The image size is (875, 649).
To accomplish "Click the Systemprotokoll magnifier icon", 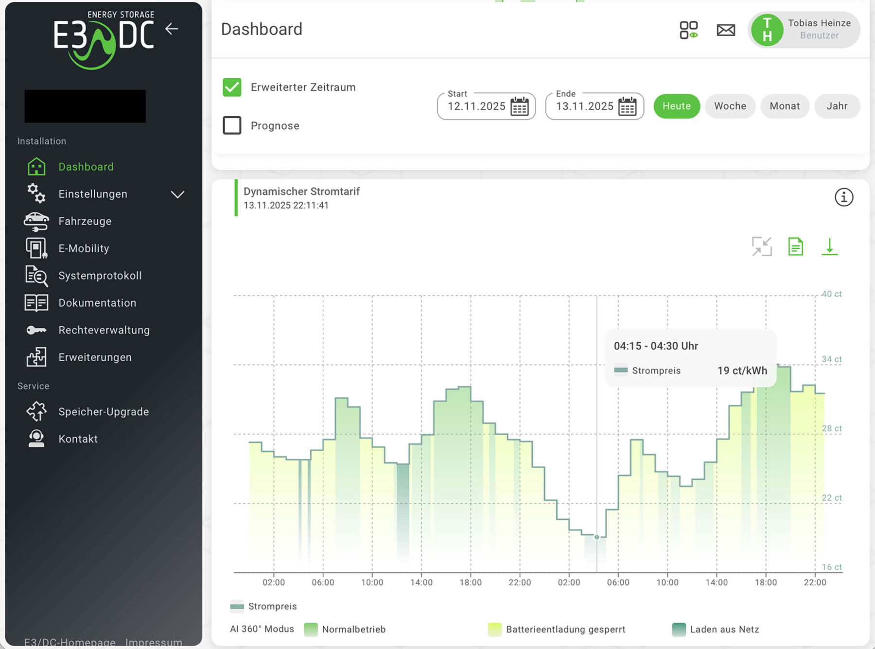I will (x=36, y=276).
